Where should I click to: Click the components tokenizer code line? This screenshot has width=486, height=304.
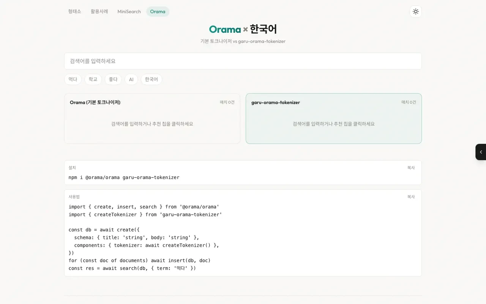click(147, 245)
